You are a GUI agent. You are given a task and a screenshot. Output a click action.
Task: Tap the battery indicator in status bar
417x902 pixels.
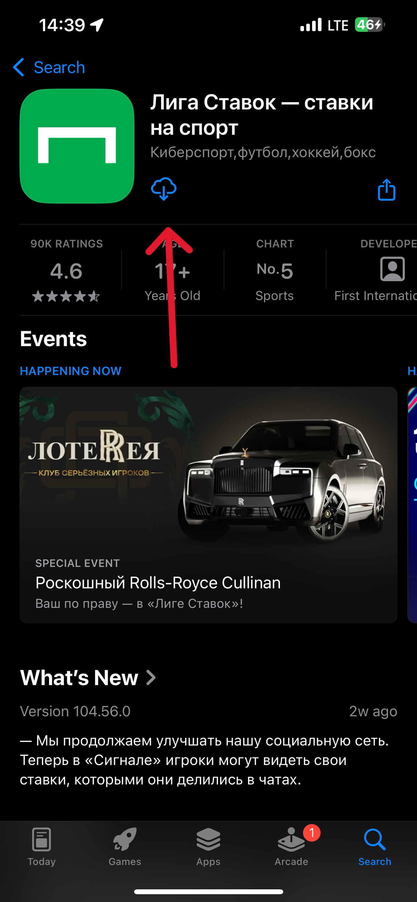(370, 25)
